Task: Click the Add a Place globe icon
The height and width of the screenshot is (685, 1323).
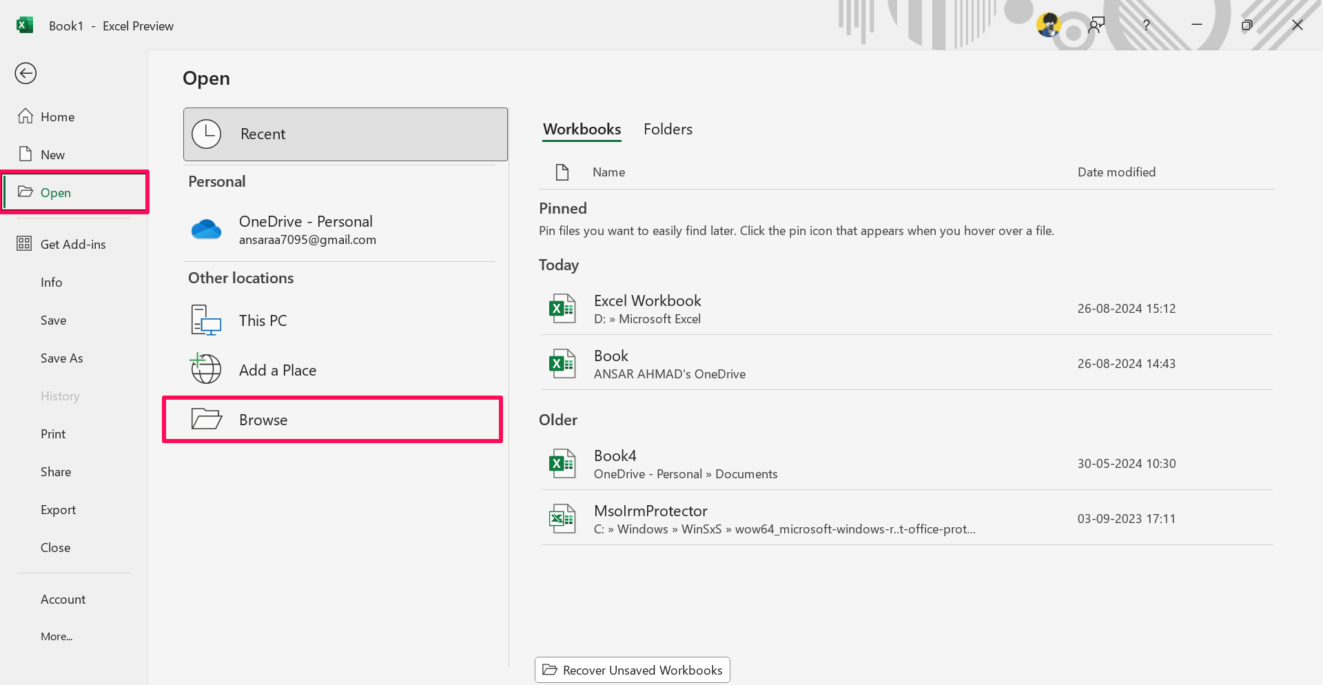Action: 206,369
